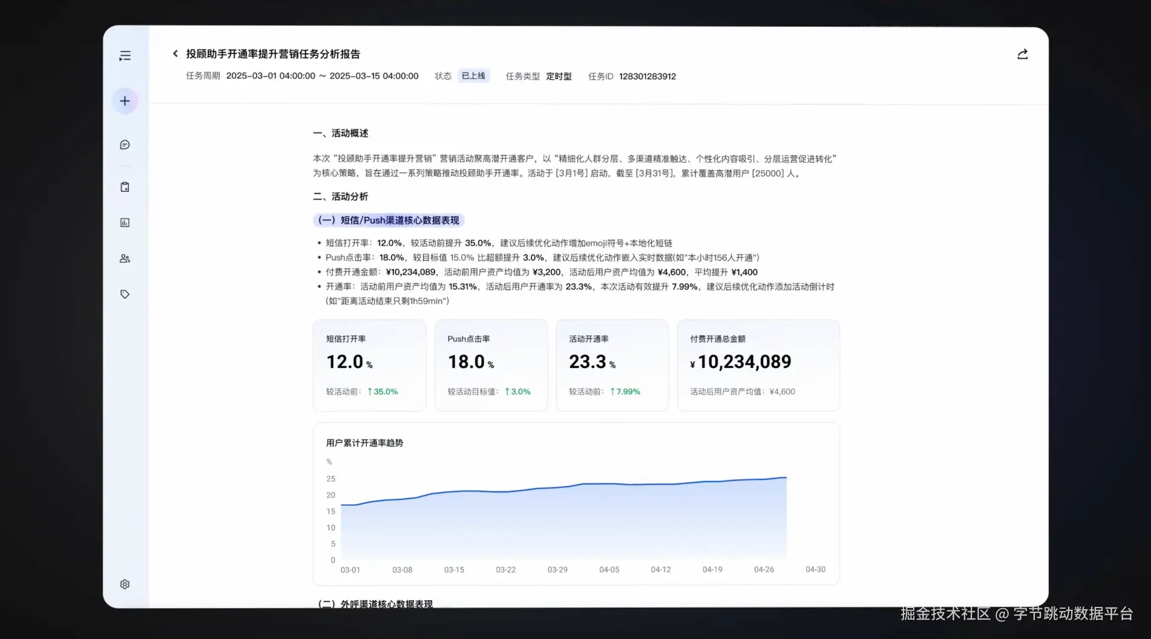Click the 外呼渠道核心数据表现 heading
1151x639 pixels.
375,604
